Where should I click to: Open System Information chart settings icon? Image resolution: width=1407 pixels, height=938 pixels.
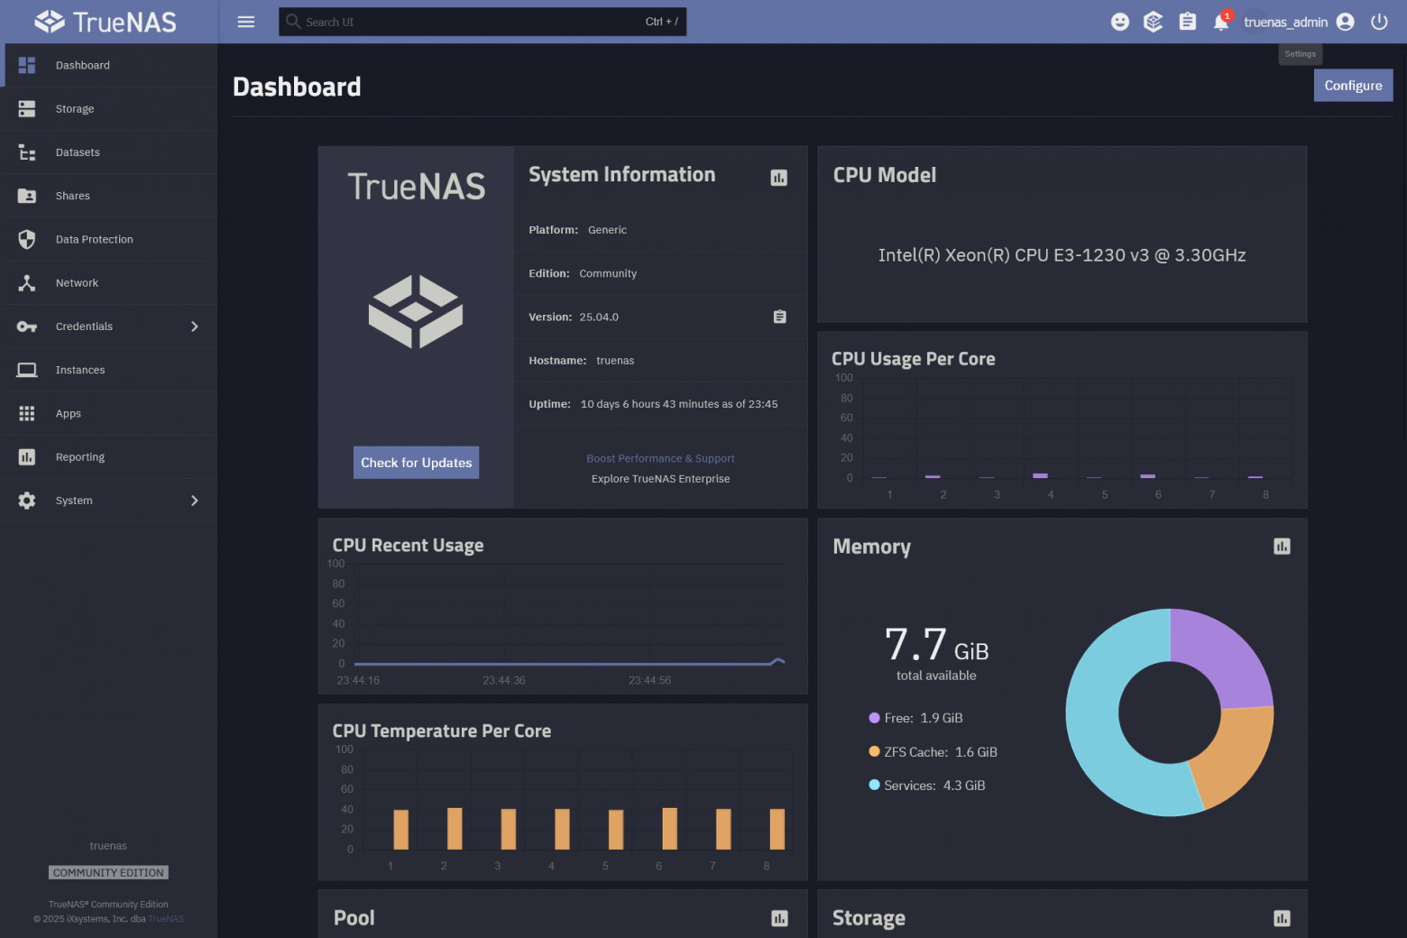click(x=778, y=178)
